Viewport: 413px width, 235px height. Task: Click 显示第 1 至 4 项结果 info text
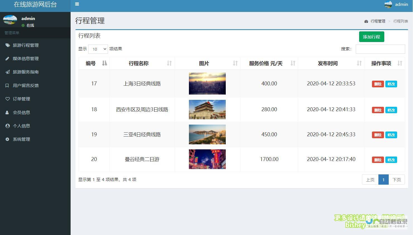(x=107, y=180)
